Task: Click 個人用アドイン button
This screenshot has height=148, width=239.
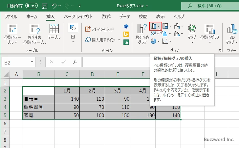Action: click(x=100, y=40)
